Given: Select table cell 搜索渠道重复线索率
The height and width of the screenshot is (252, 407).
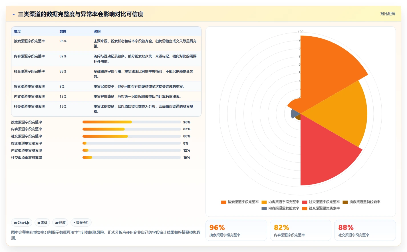Looking at the screenshot, I should coord(29,87).
